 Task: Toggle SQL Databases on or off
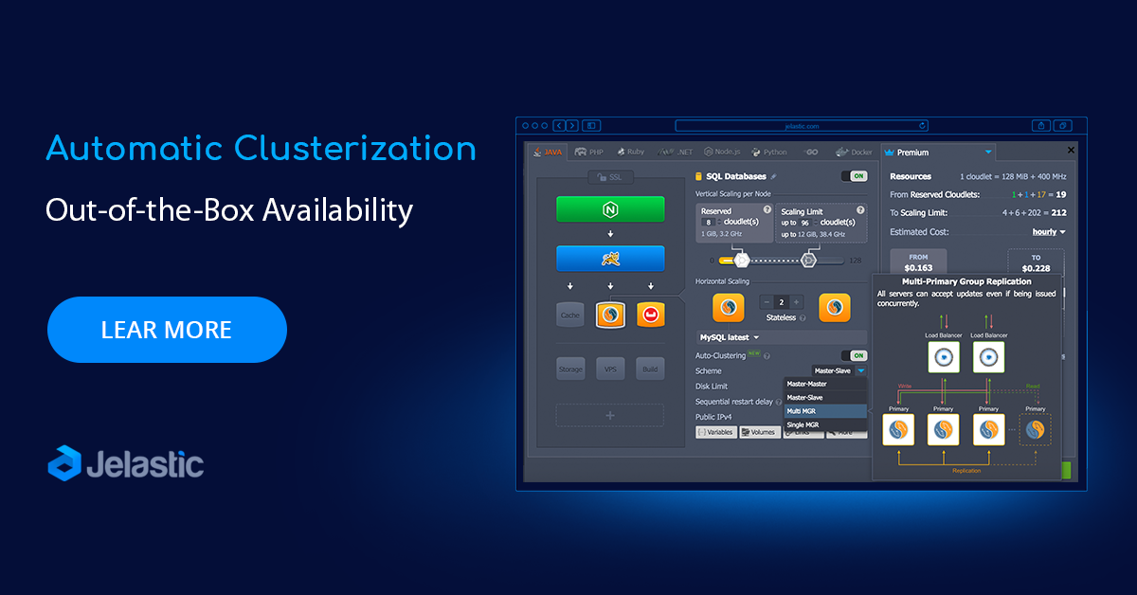pos(857,176)
